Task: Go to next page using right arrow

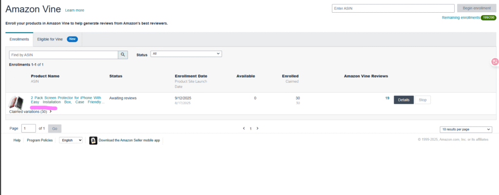Action: tap(257, 129)
